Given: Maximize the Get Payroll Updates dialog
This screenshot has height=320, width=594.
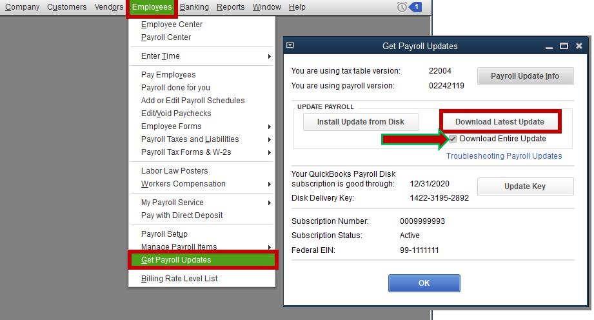Looking at the screenshot, I should (564, 46).
